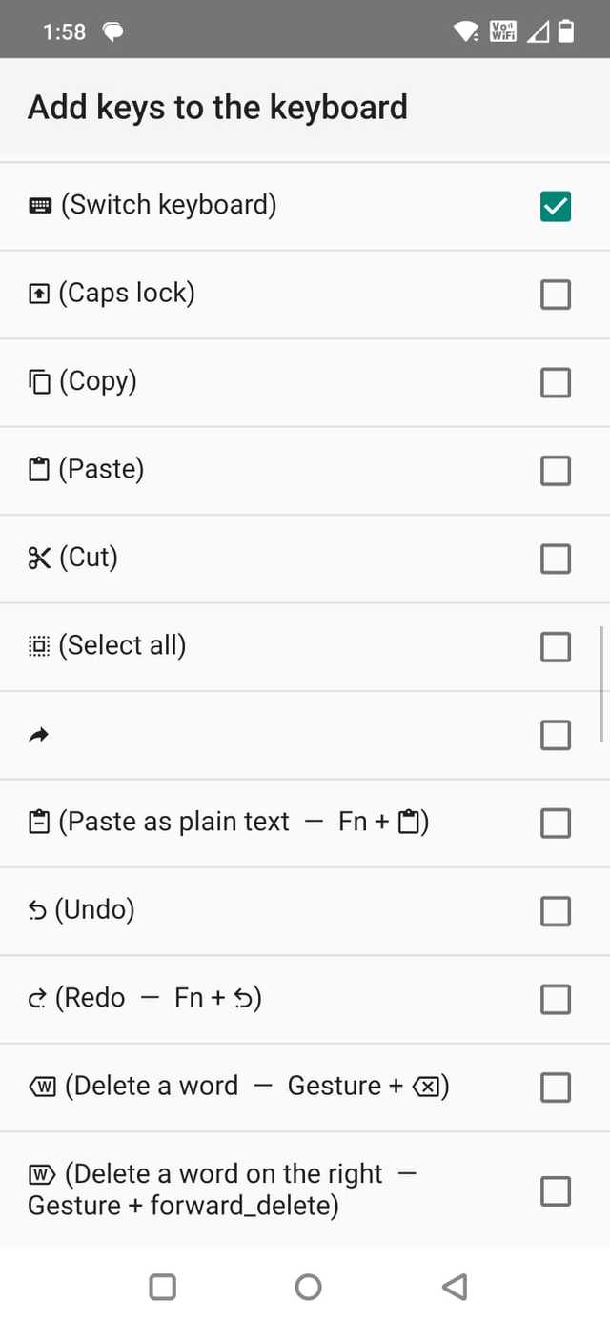Click the Caps lock key icon

coord(38,295)
